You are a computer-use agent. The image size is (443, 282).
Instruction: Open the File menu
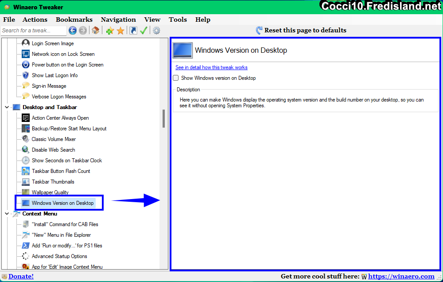click(9, 20)
